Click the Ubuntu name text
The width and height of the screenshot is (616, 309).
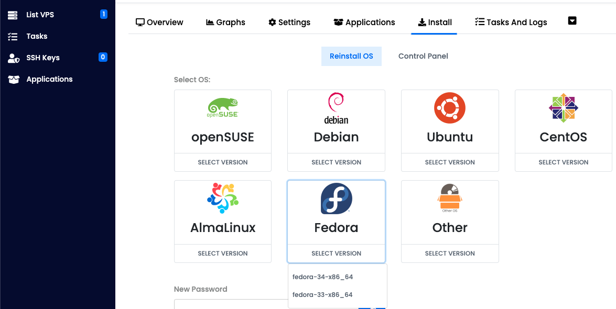click(450, 137)
